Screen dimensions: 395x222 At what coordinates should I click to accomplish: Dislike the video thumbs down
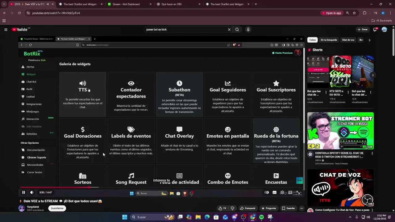[233, 208]
